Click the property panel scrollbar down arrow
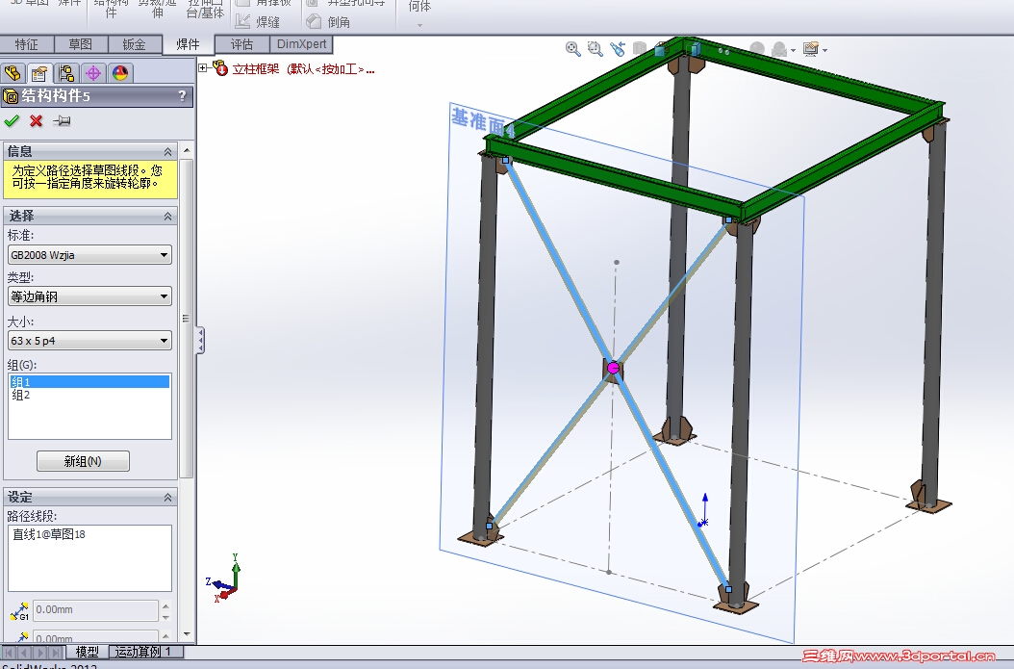This screenshot has height=669, width=1014. point(187,634)
